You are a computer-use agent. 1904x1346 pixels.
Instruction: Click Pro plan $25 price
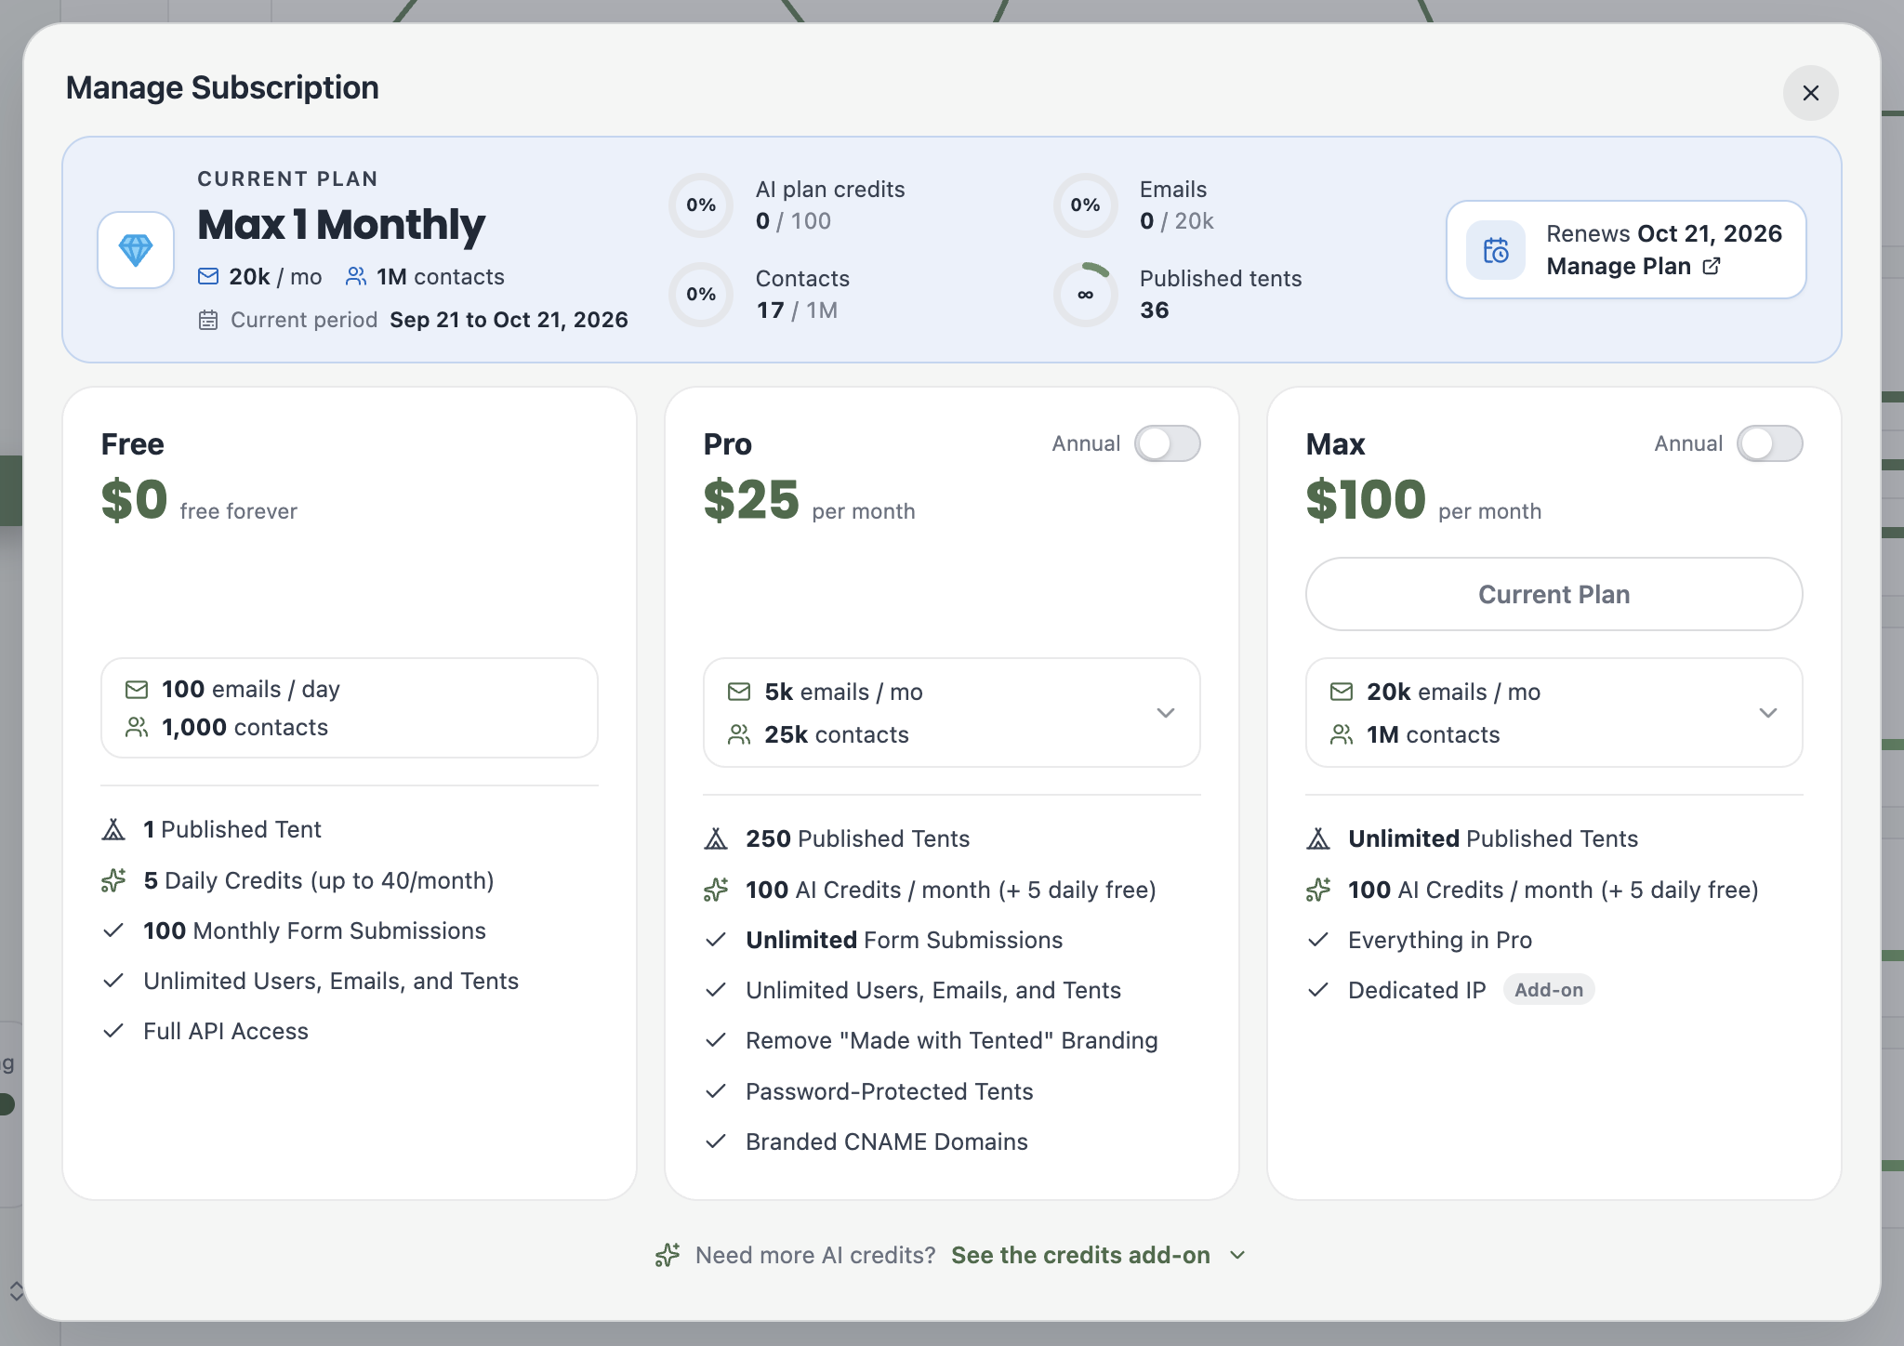click(751, 500)
